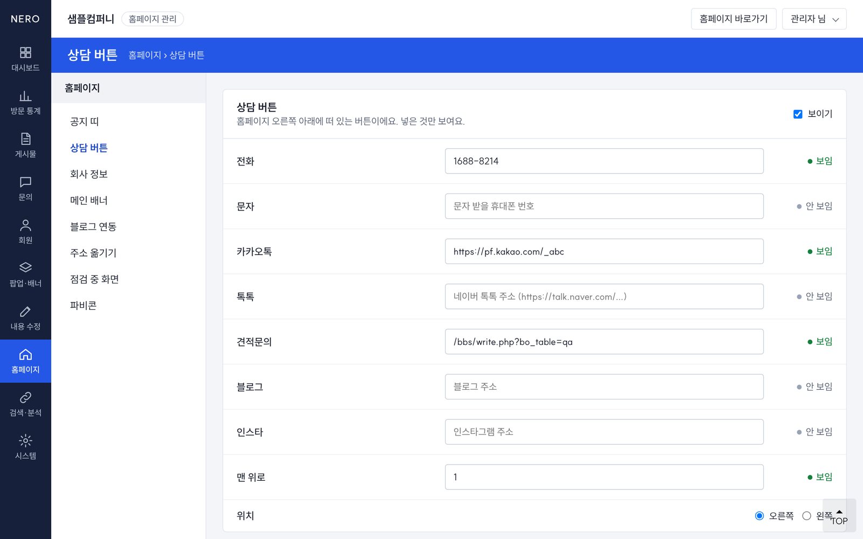863x539 pixels.
Task: Open 블로그 연동 menu item
Action: pyautogui.click(x=93, y=226)
